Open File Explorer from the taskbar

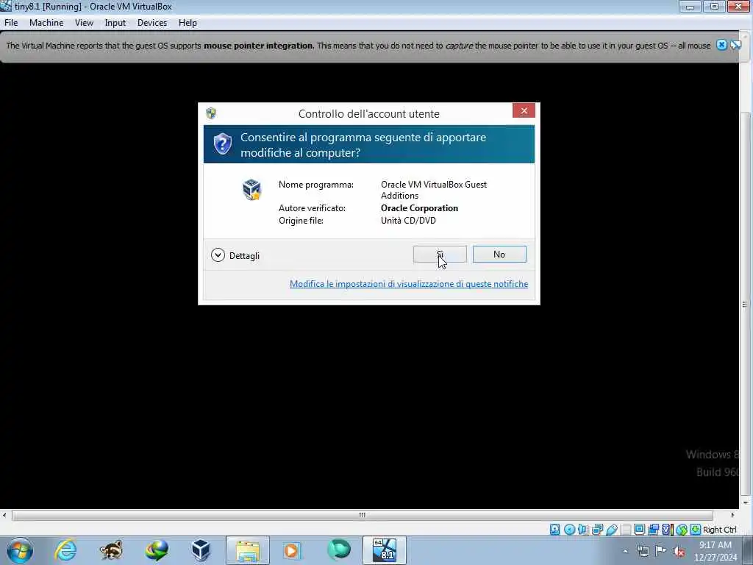pyautogui.click(x=248, y=550)
